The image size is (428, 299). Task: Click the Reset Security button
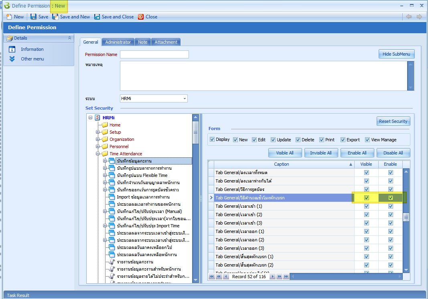pyautogui.click(x=394, y=121)
